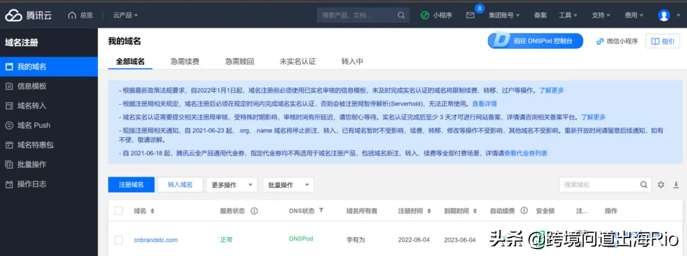Image resolution: width=687 pixels, height=256 pixels.
Task: Click the 微信小程序 link icon
Action: click(600, 42)
